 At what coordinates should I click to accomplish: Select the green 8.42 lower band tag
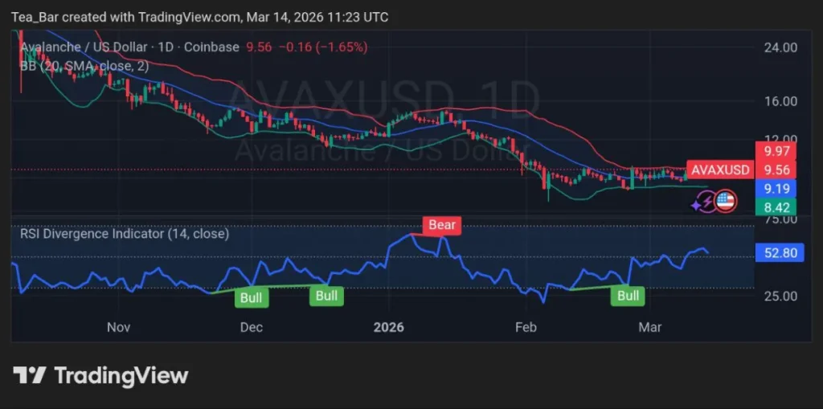[776, 207]
